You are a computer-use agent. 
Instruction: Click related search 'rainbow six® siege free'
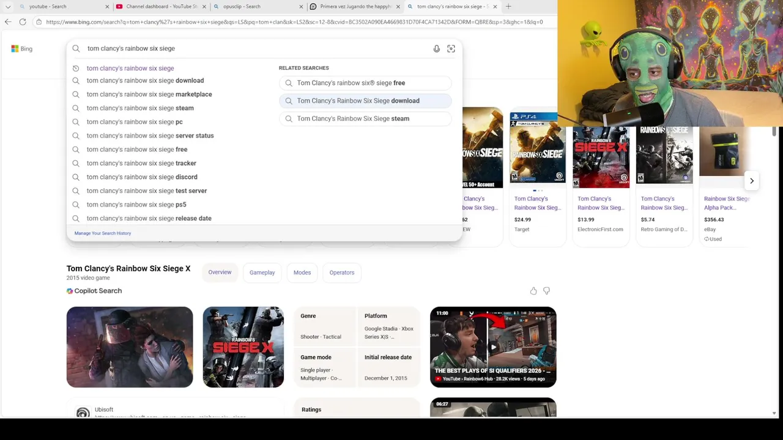tap(365, 83)
